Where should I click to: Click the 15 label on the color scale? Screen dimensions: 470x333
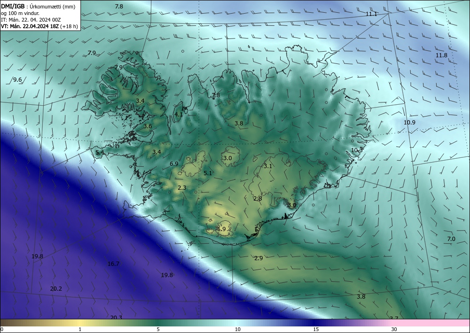316,330
